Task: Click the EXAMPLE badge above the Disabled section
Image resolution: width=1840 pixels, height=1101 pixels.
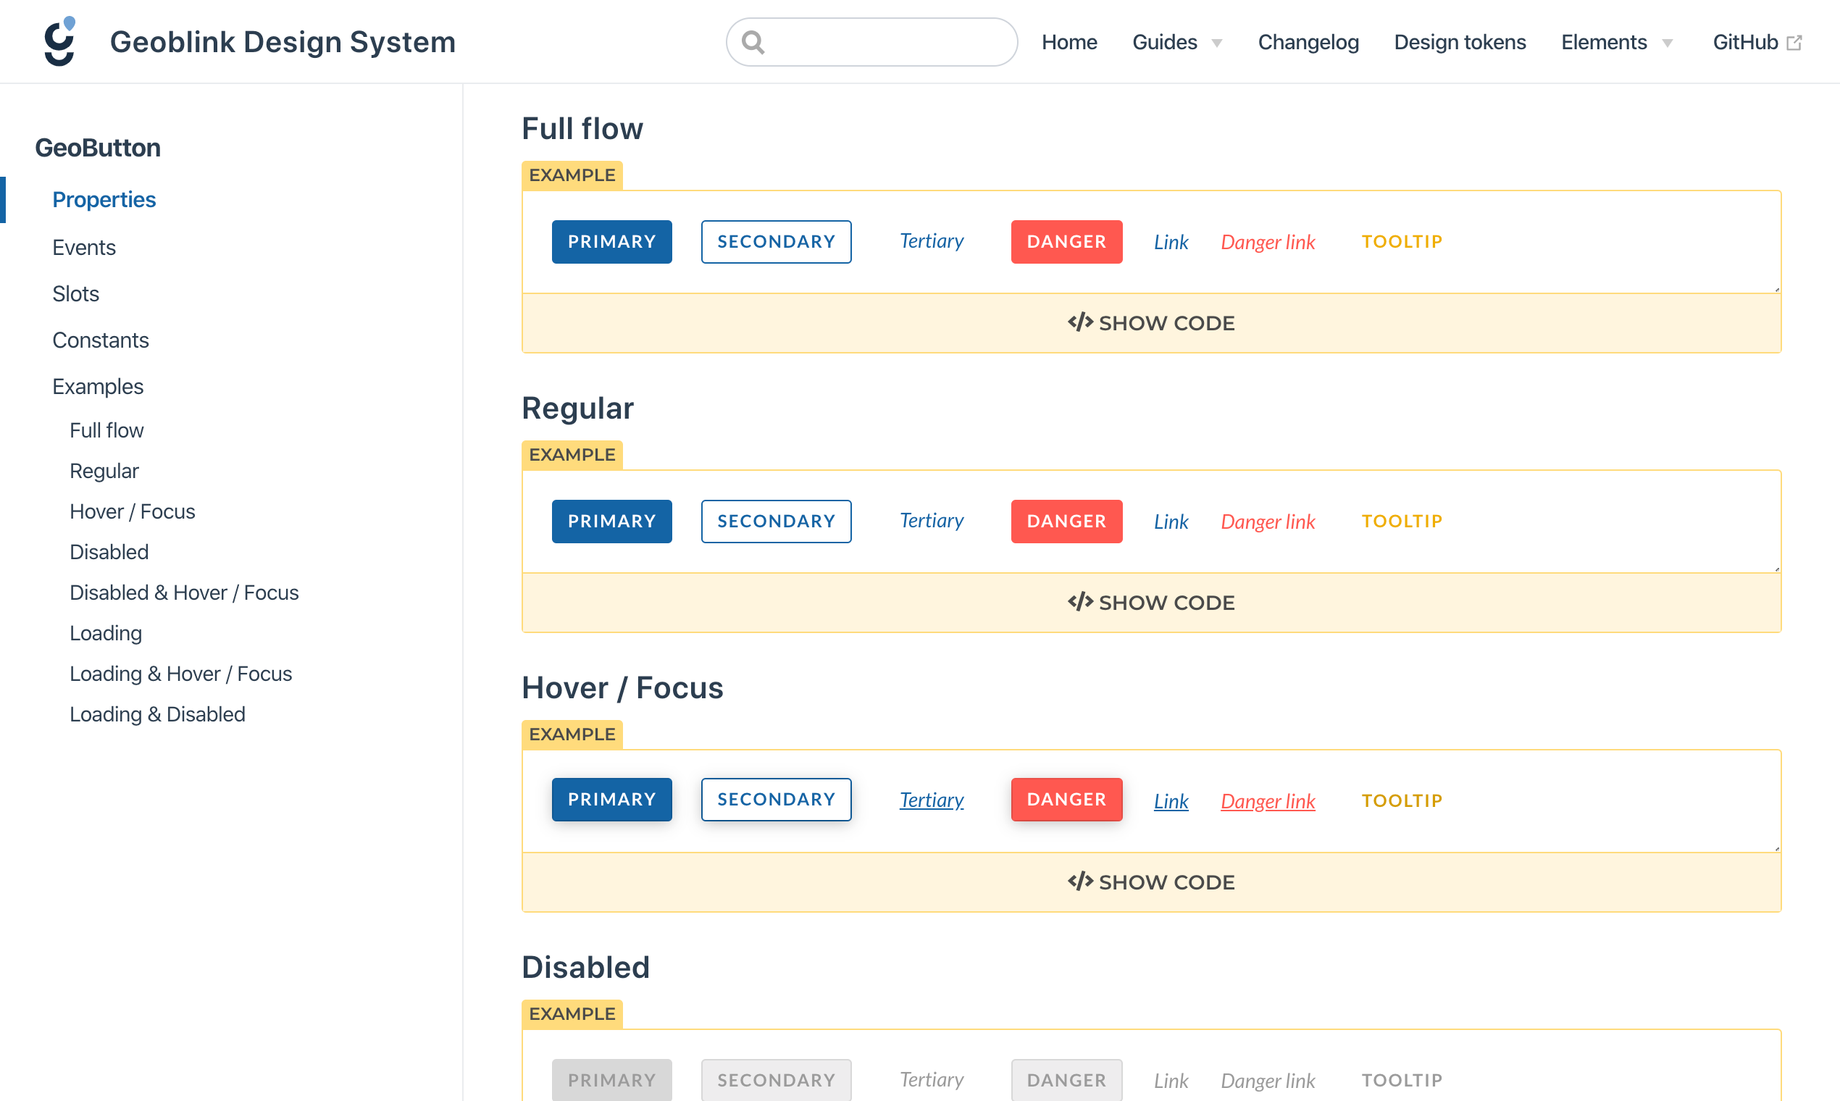Action: click(572, 1013)
